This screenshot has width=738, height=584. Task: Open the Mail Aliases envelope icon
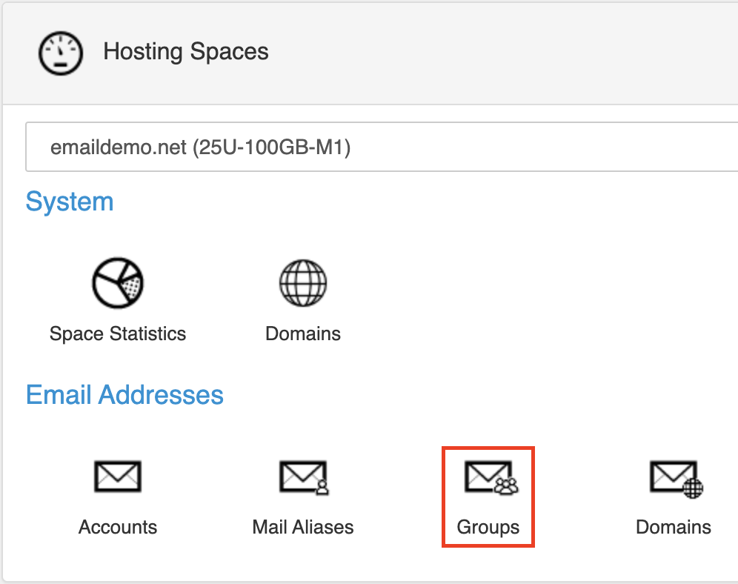pos(304,477)
